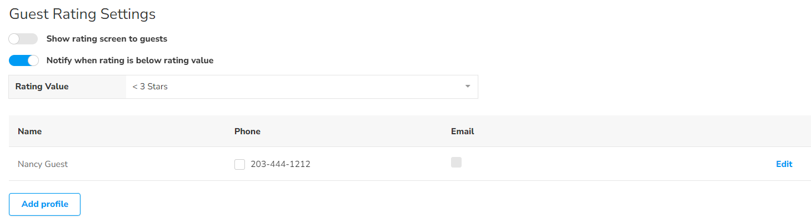Check the phone box for 203-444-1212

pyautogui.click(x=239, y=164)
